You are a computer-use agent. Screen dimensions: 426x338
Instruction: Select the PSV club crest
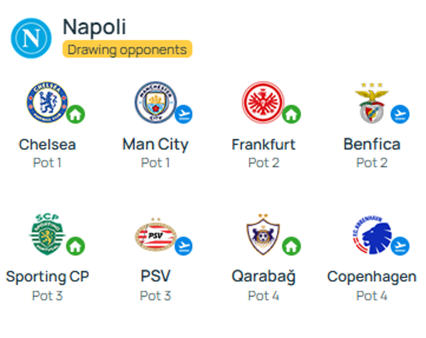[x=155, y=235]
